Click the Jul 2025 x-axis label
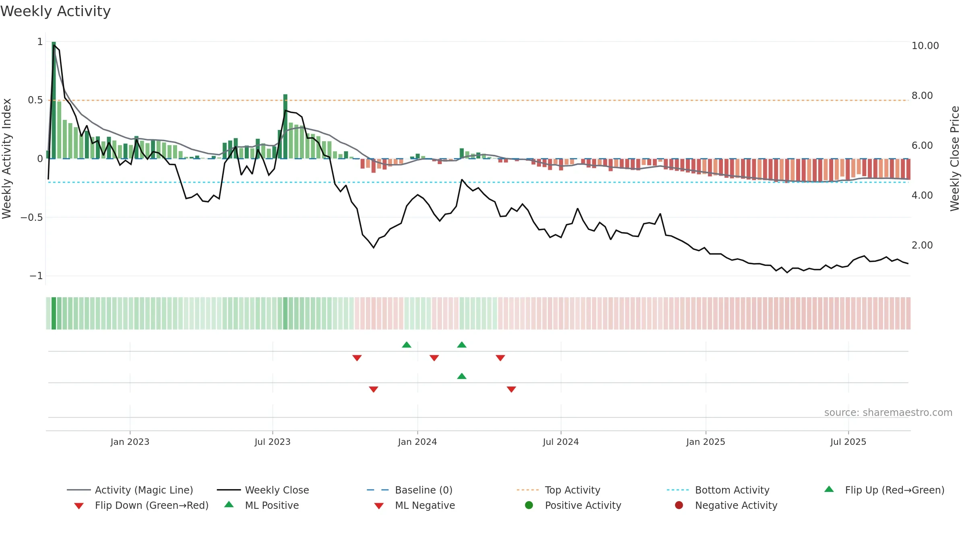Image resolution: width=966 pixels, height=543 pixels. pyautogui.click(x=848, y=442)
